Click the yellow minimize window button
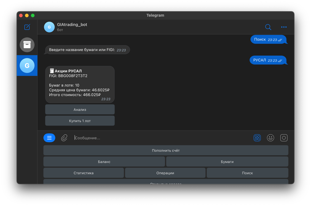The width and height of the screenshot is (311, 206). [x=27, y=15]
